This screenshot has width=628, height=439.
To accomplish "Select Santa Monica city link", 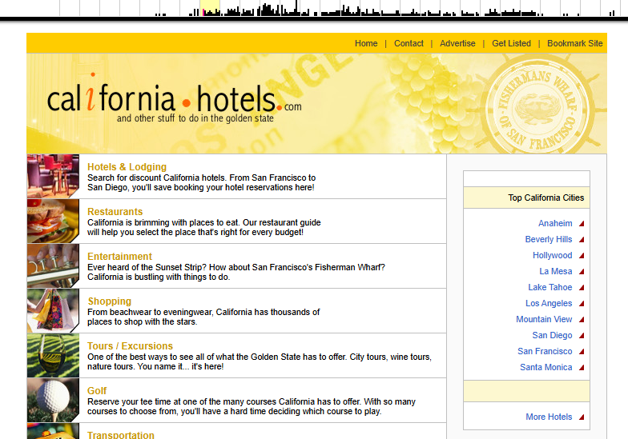I will point(546,367).
